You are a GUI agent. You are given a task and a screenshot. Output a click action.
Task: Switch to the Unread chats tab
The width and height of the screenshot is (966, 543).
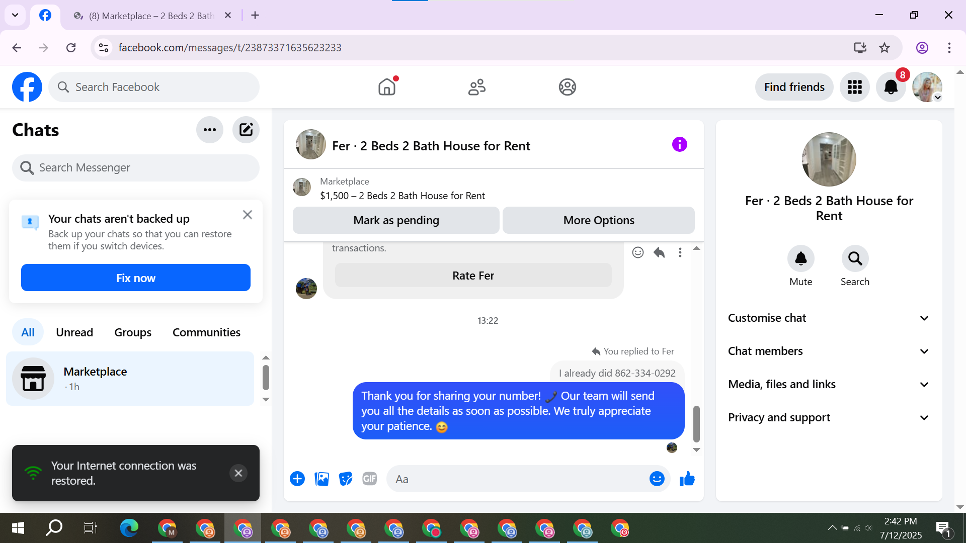click(74, 332)
